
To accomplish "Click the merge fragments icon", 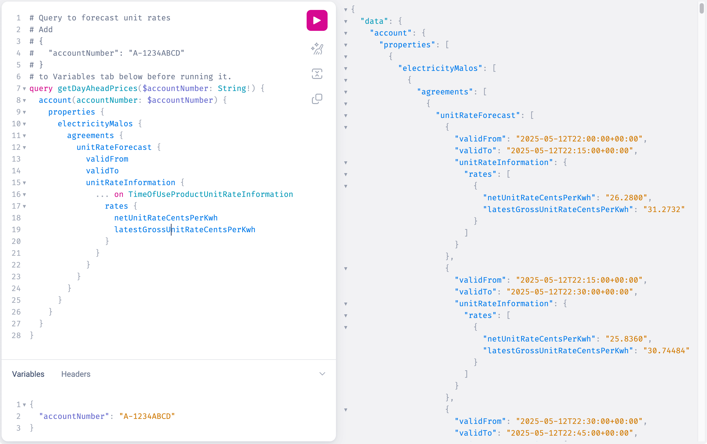I will 317,74.
